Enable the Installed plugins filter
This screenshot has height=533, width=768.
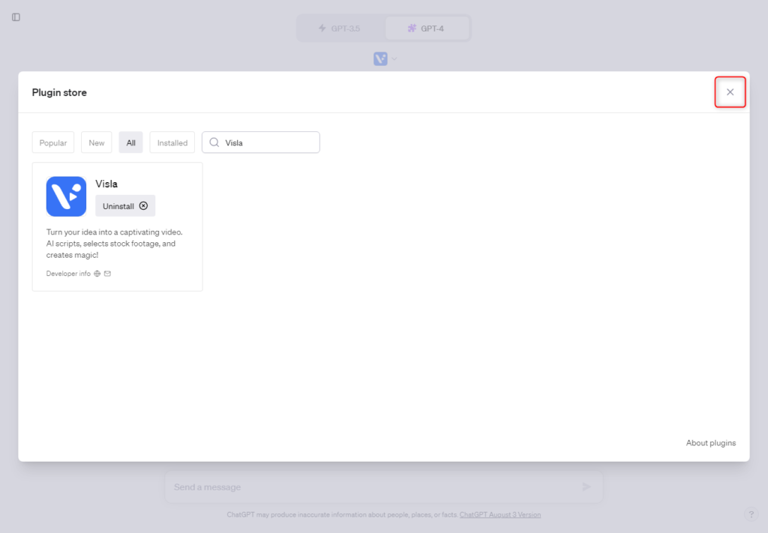172,142
